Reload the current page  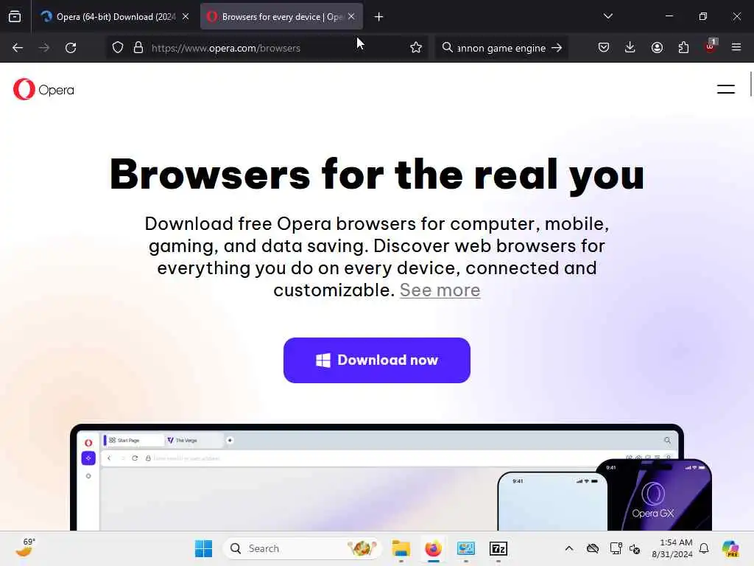[71, 48]
